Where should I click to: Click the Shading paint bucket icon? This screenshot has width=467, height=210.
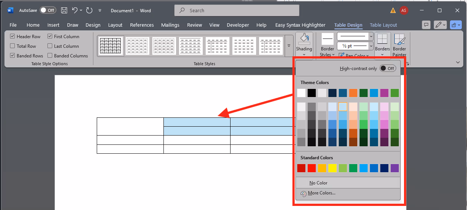pos(304,39)
